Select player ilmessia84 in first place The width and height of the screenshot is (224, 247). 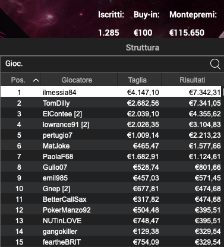pos(111,92)
